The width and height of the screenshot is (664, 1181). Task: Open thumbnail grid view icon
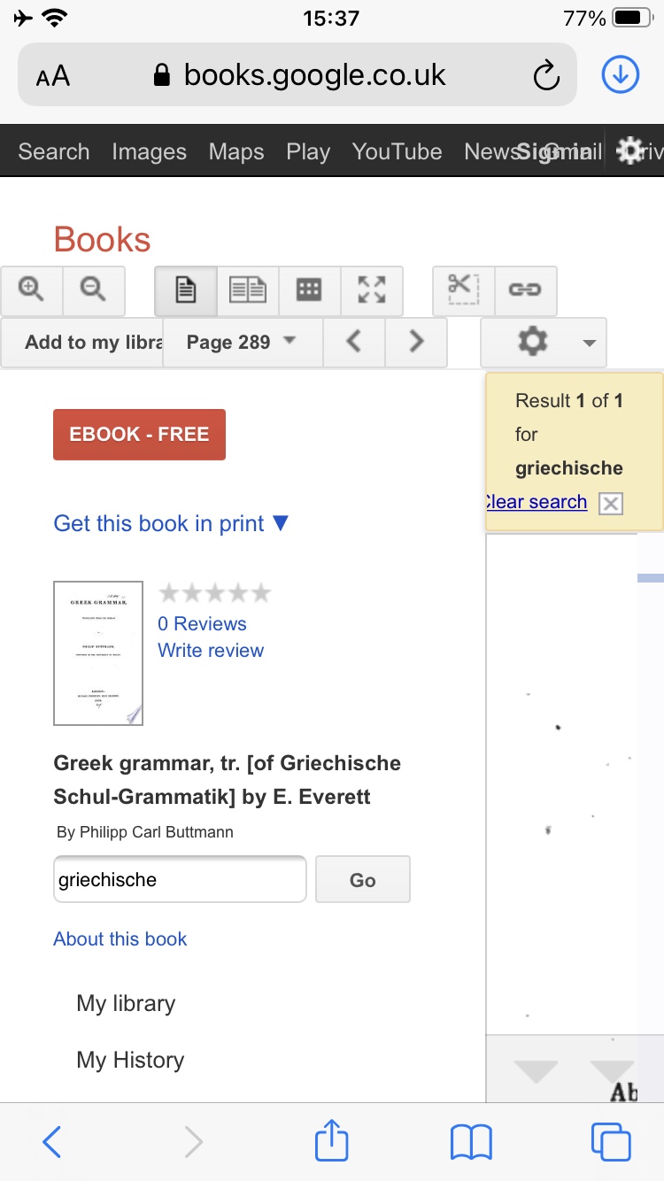coord(309,290)
